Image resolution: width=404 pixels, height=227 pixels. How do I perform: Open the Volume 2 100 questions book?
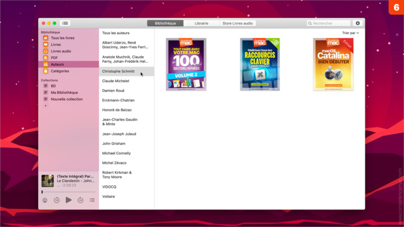186,64
